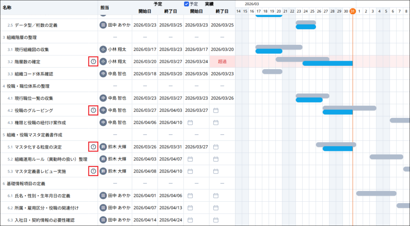Click the warning icon beside 役職のグルーピング
410x226 pixels.
93,110
